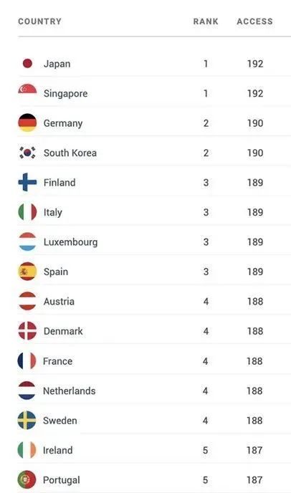Click the Japan flag icon
The width and height of the screenshot is (291, 493).
[27, 64]
